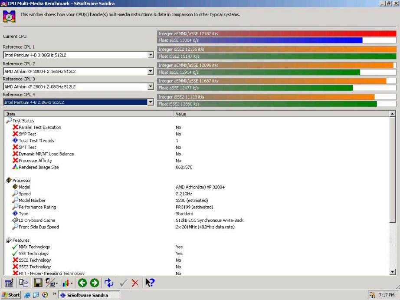
Task: Go forward with the green right arrow
Action: (x=95, y=283)
